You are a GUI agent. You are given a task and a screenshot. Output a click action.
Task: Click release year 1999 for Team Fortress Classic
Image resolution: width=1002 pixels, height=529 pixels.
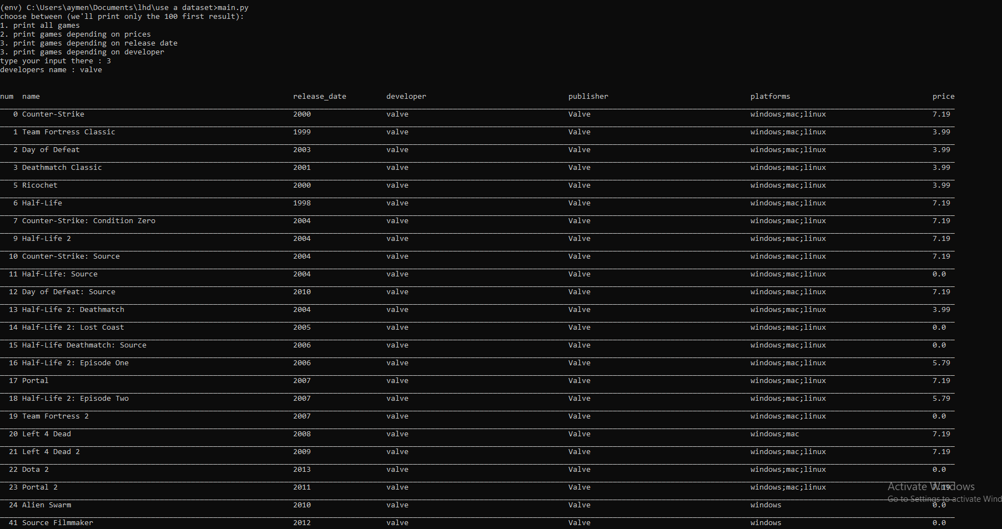pos(302,132)
